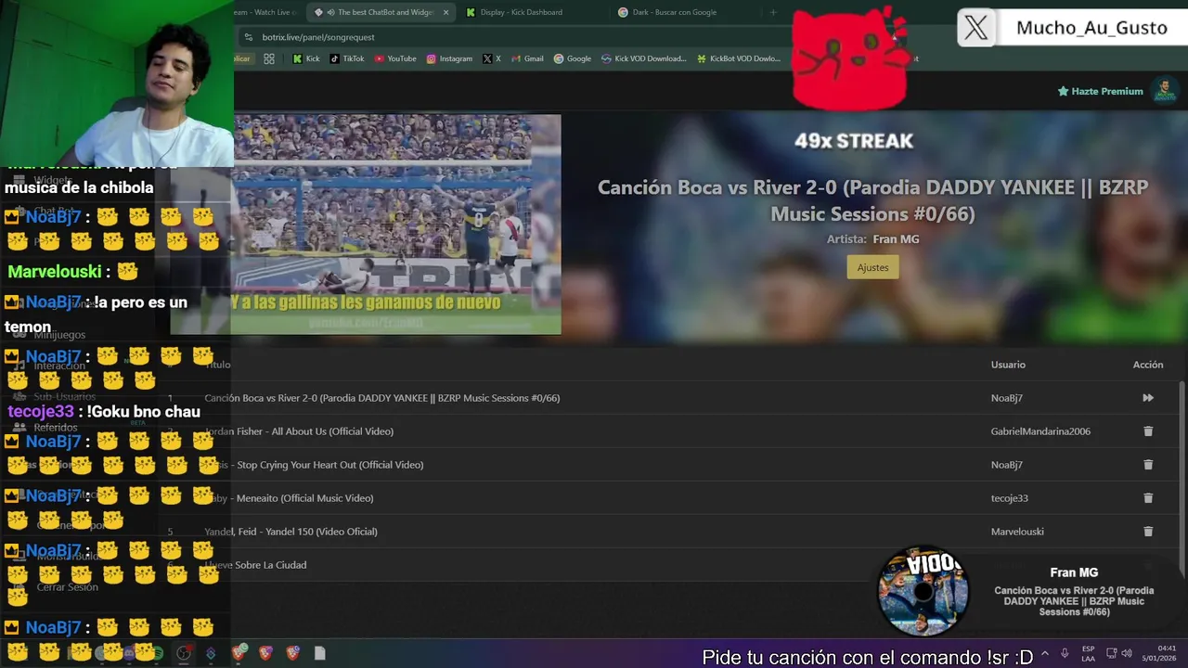Open the taskbar clock and date

click(1160, 653)
